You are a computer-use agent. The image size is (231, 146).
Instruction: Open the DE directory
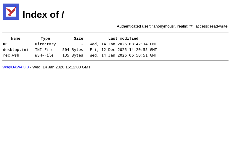pyautogui.click(x=5, y=44)
